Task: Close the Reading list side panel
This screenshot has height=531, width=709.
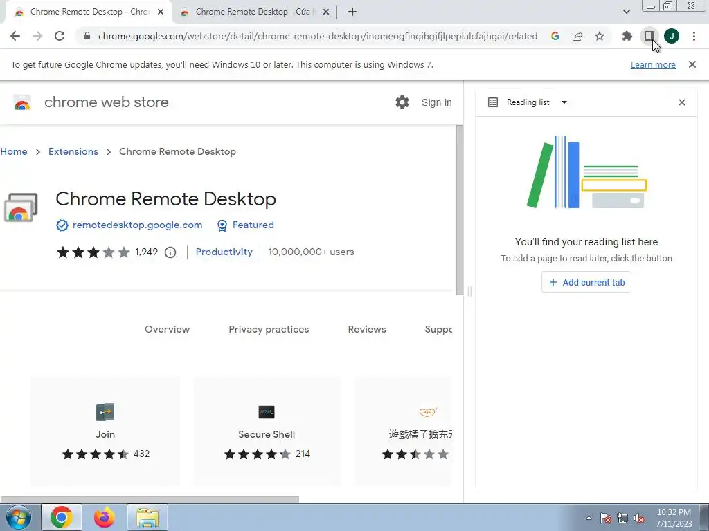Action: 682,102
